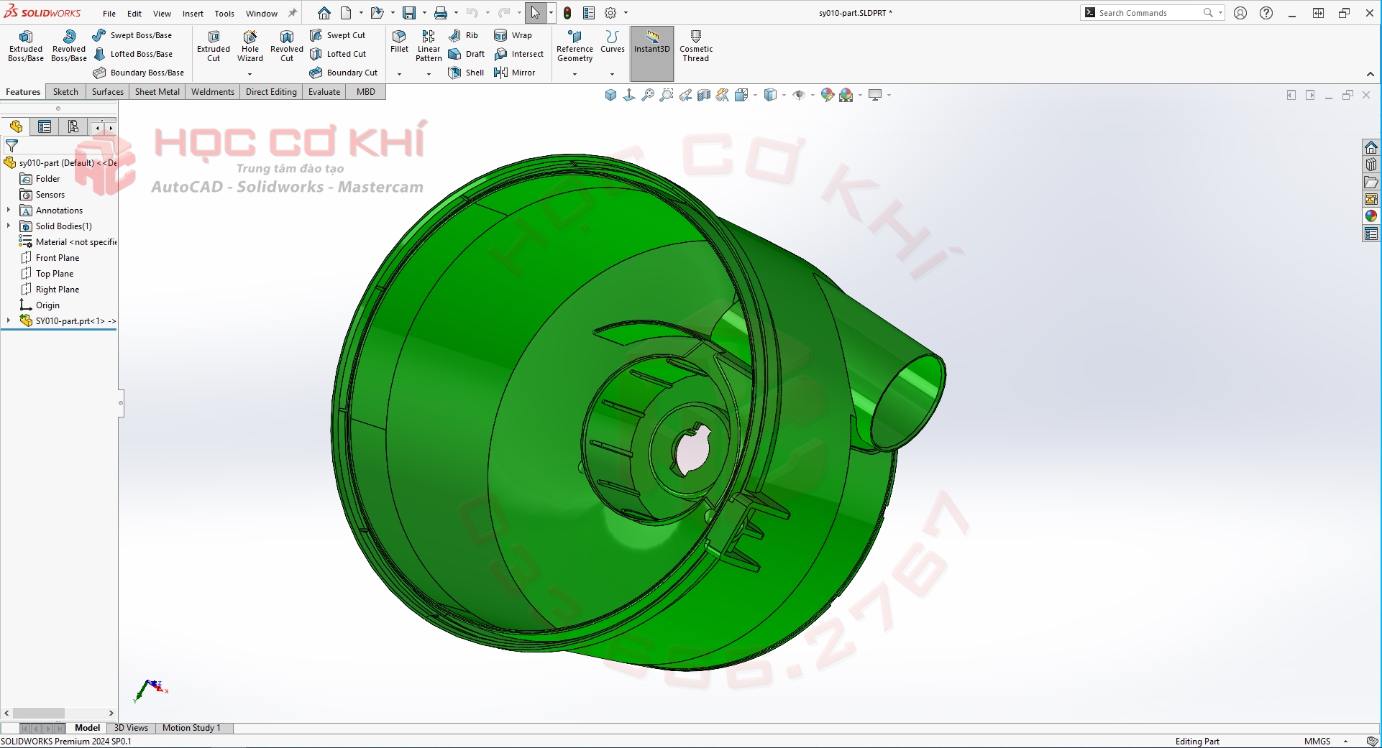The height and width of the screenshot is (748, 1382).
Task: Open the Linear Pattern dropdown arrow
Action: (429, 74)
